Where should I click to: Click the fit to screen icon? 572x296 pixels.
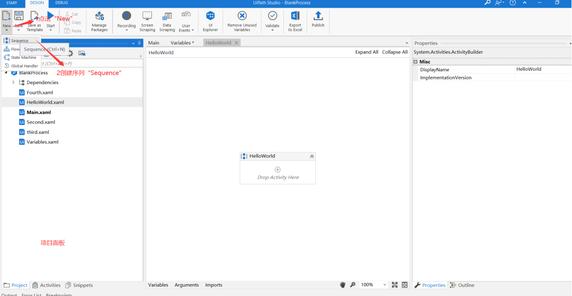pyautogui.click(x=395, y=285)
